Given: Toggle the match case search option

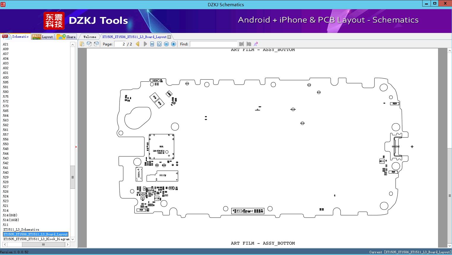Looking at the screenshot, I should tap(256, 44).
